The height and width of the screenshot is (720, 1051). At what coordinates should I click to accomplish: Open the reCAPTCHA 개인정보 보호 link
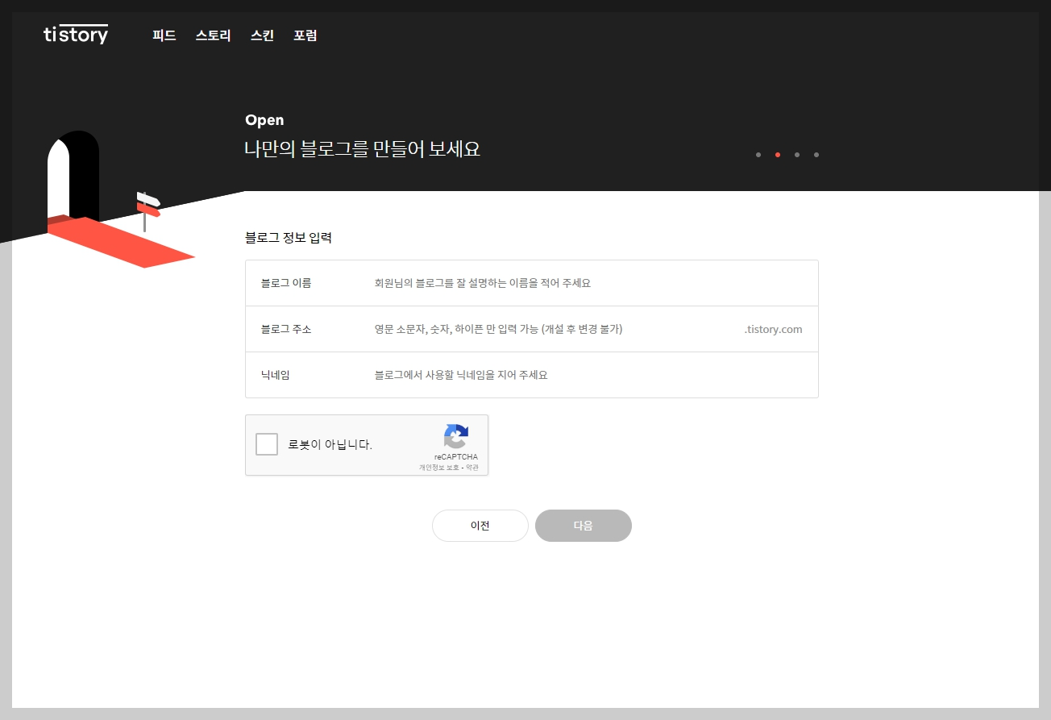pyautogui.click(x=438, y=468)
